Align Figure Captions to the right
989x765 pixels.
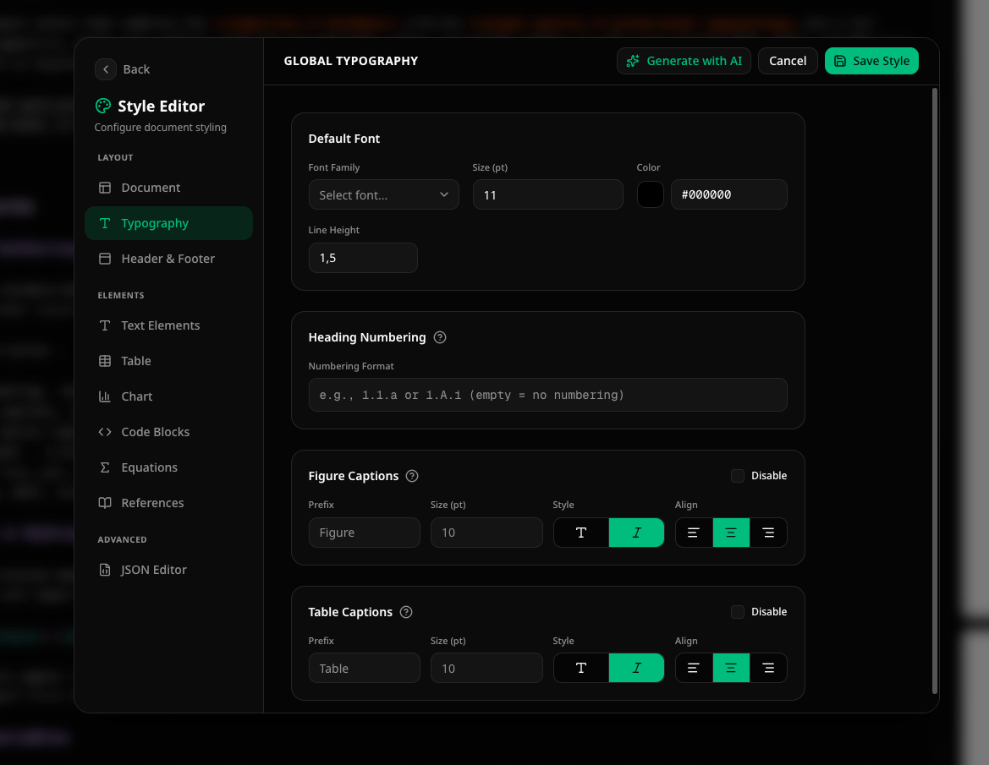[768, 533]
